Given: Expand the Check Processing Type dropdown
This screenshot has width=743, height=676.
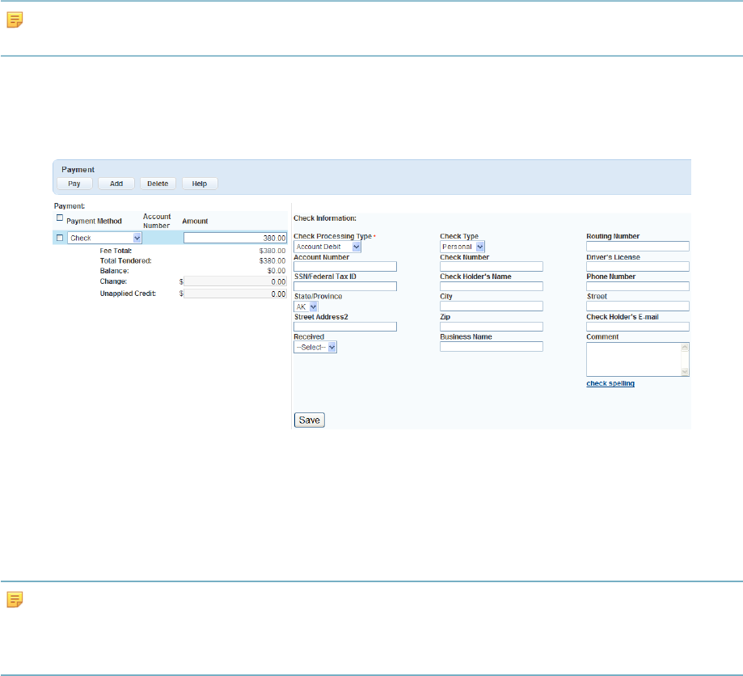Looking at the screenshot, I should [327, 247].
